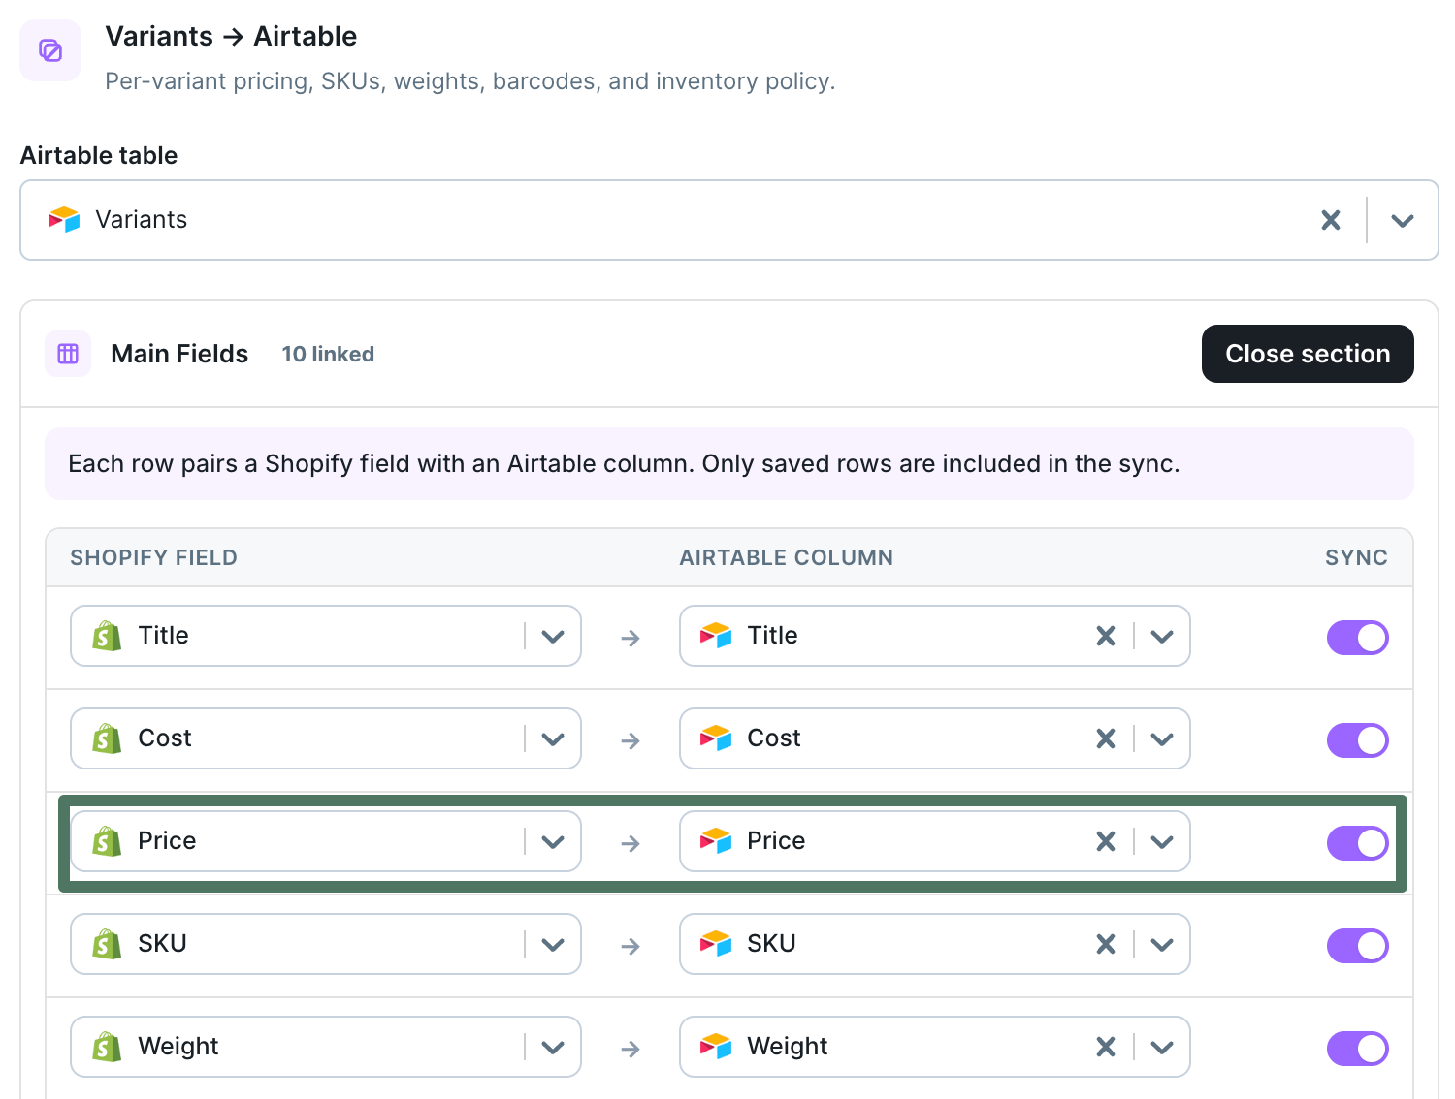Clear the Airtable Price column mapping
Screen dimensions: 1455x1099
click(x=1106, y=841)
